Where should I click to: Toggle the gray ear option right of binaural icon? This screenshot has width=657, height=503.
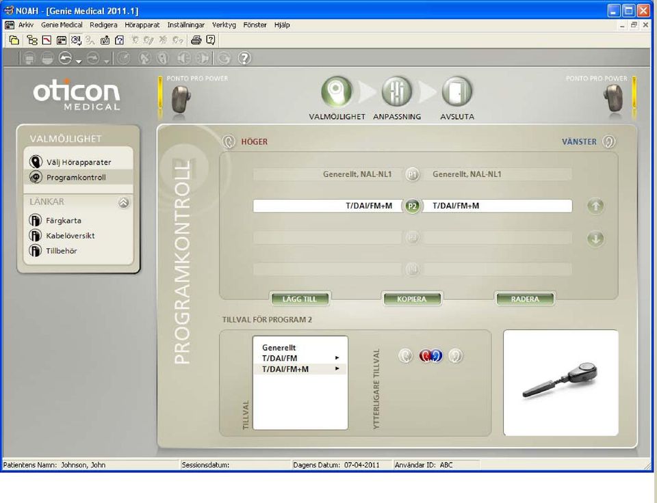pos(456,355)
